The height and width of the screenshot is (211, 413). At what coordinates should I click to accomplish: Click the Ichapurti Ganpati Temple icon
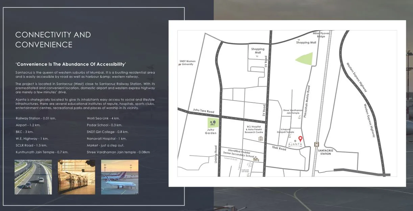290,136
